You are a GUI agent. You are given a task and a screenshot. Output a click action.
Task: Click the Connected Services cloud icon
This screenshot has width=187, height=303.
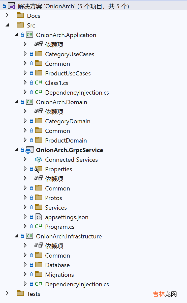coord(38,160)
